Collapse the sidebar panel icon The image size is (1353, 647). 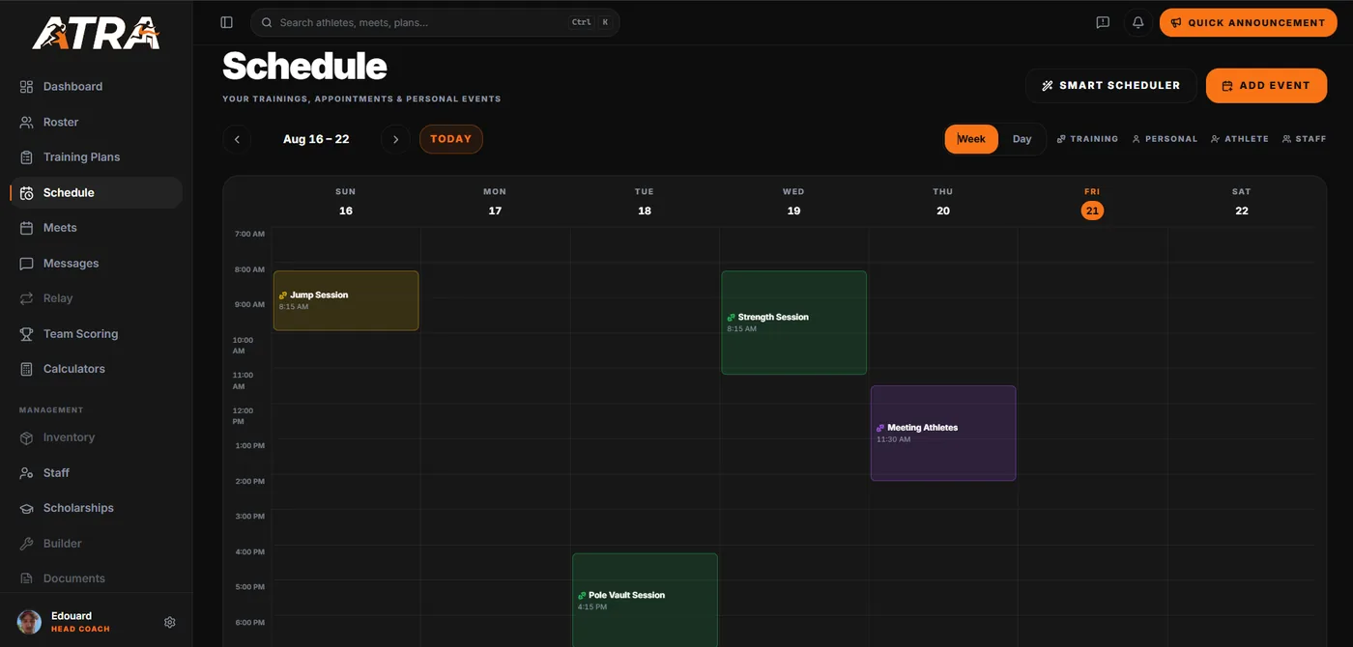[226, 22]
